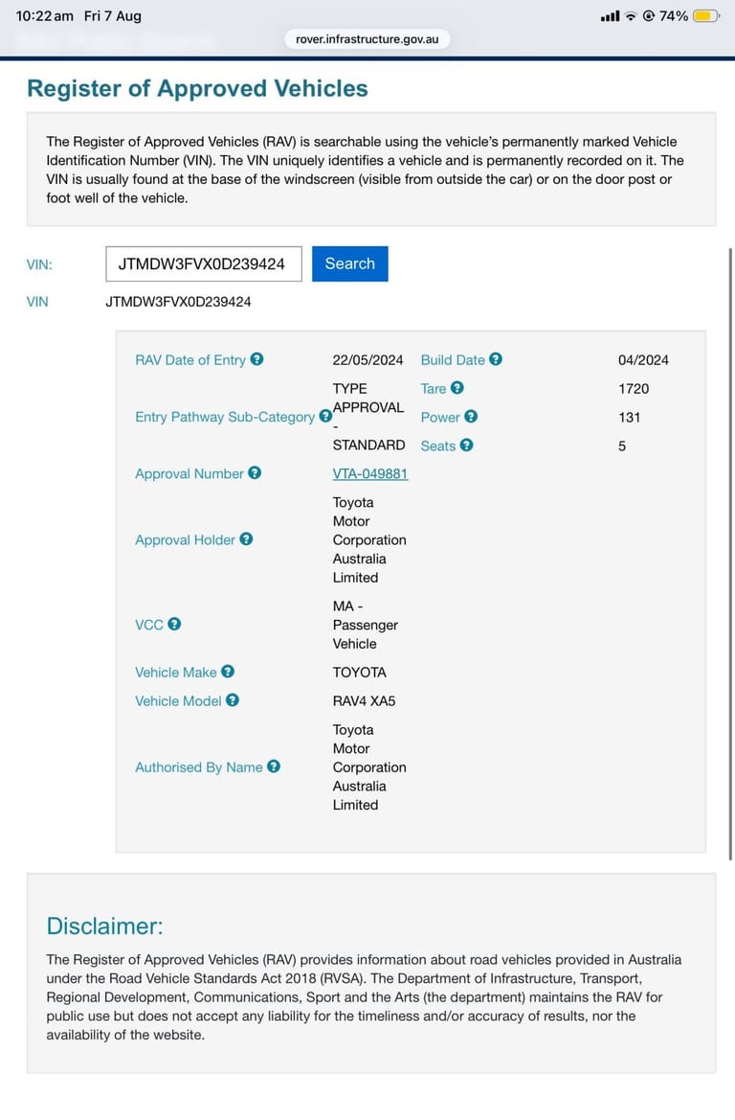The height and width of the screenshot is (1120, 735).
Task: Open help icon beside Tare
Action: coord(457,388)
